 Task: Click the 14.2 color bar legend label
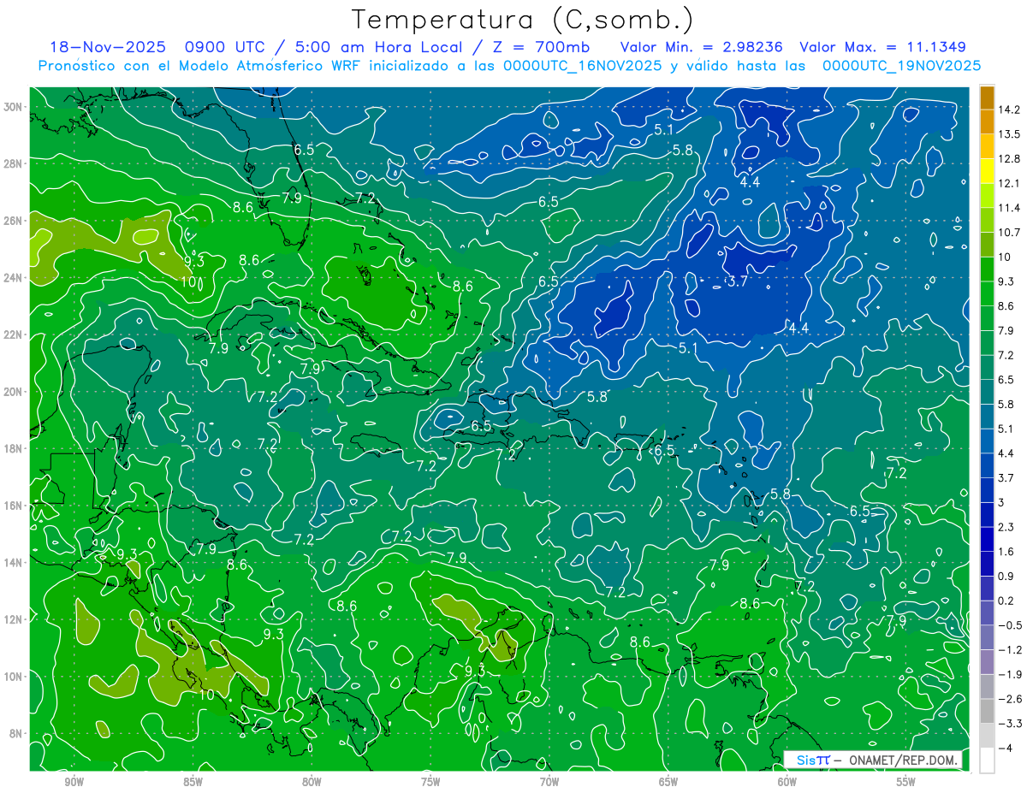[1010, 109]
